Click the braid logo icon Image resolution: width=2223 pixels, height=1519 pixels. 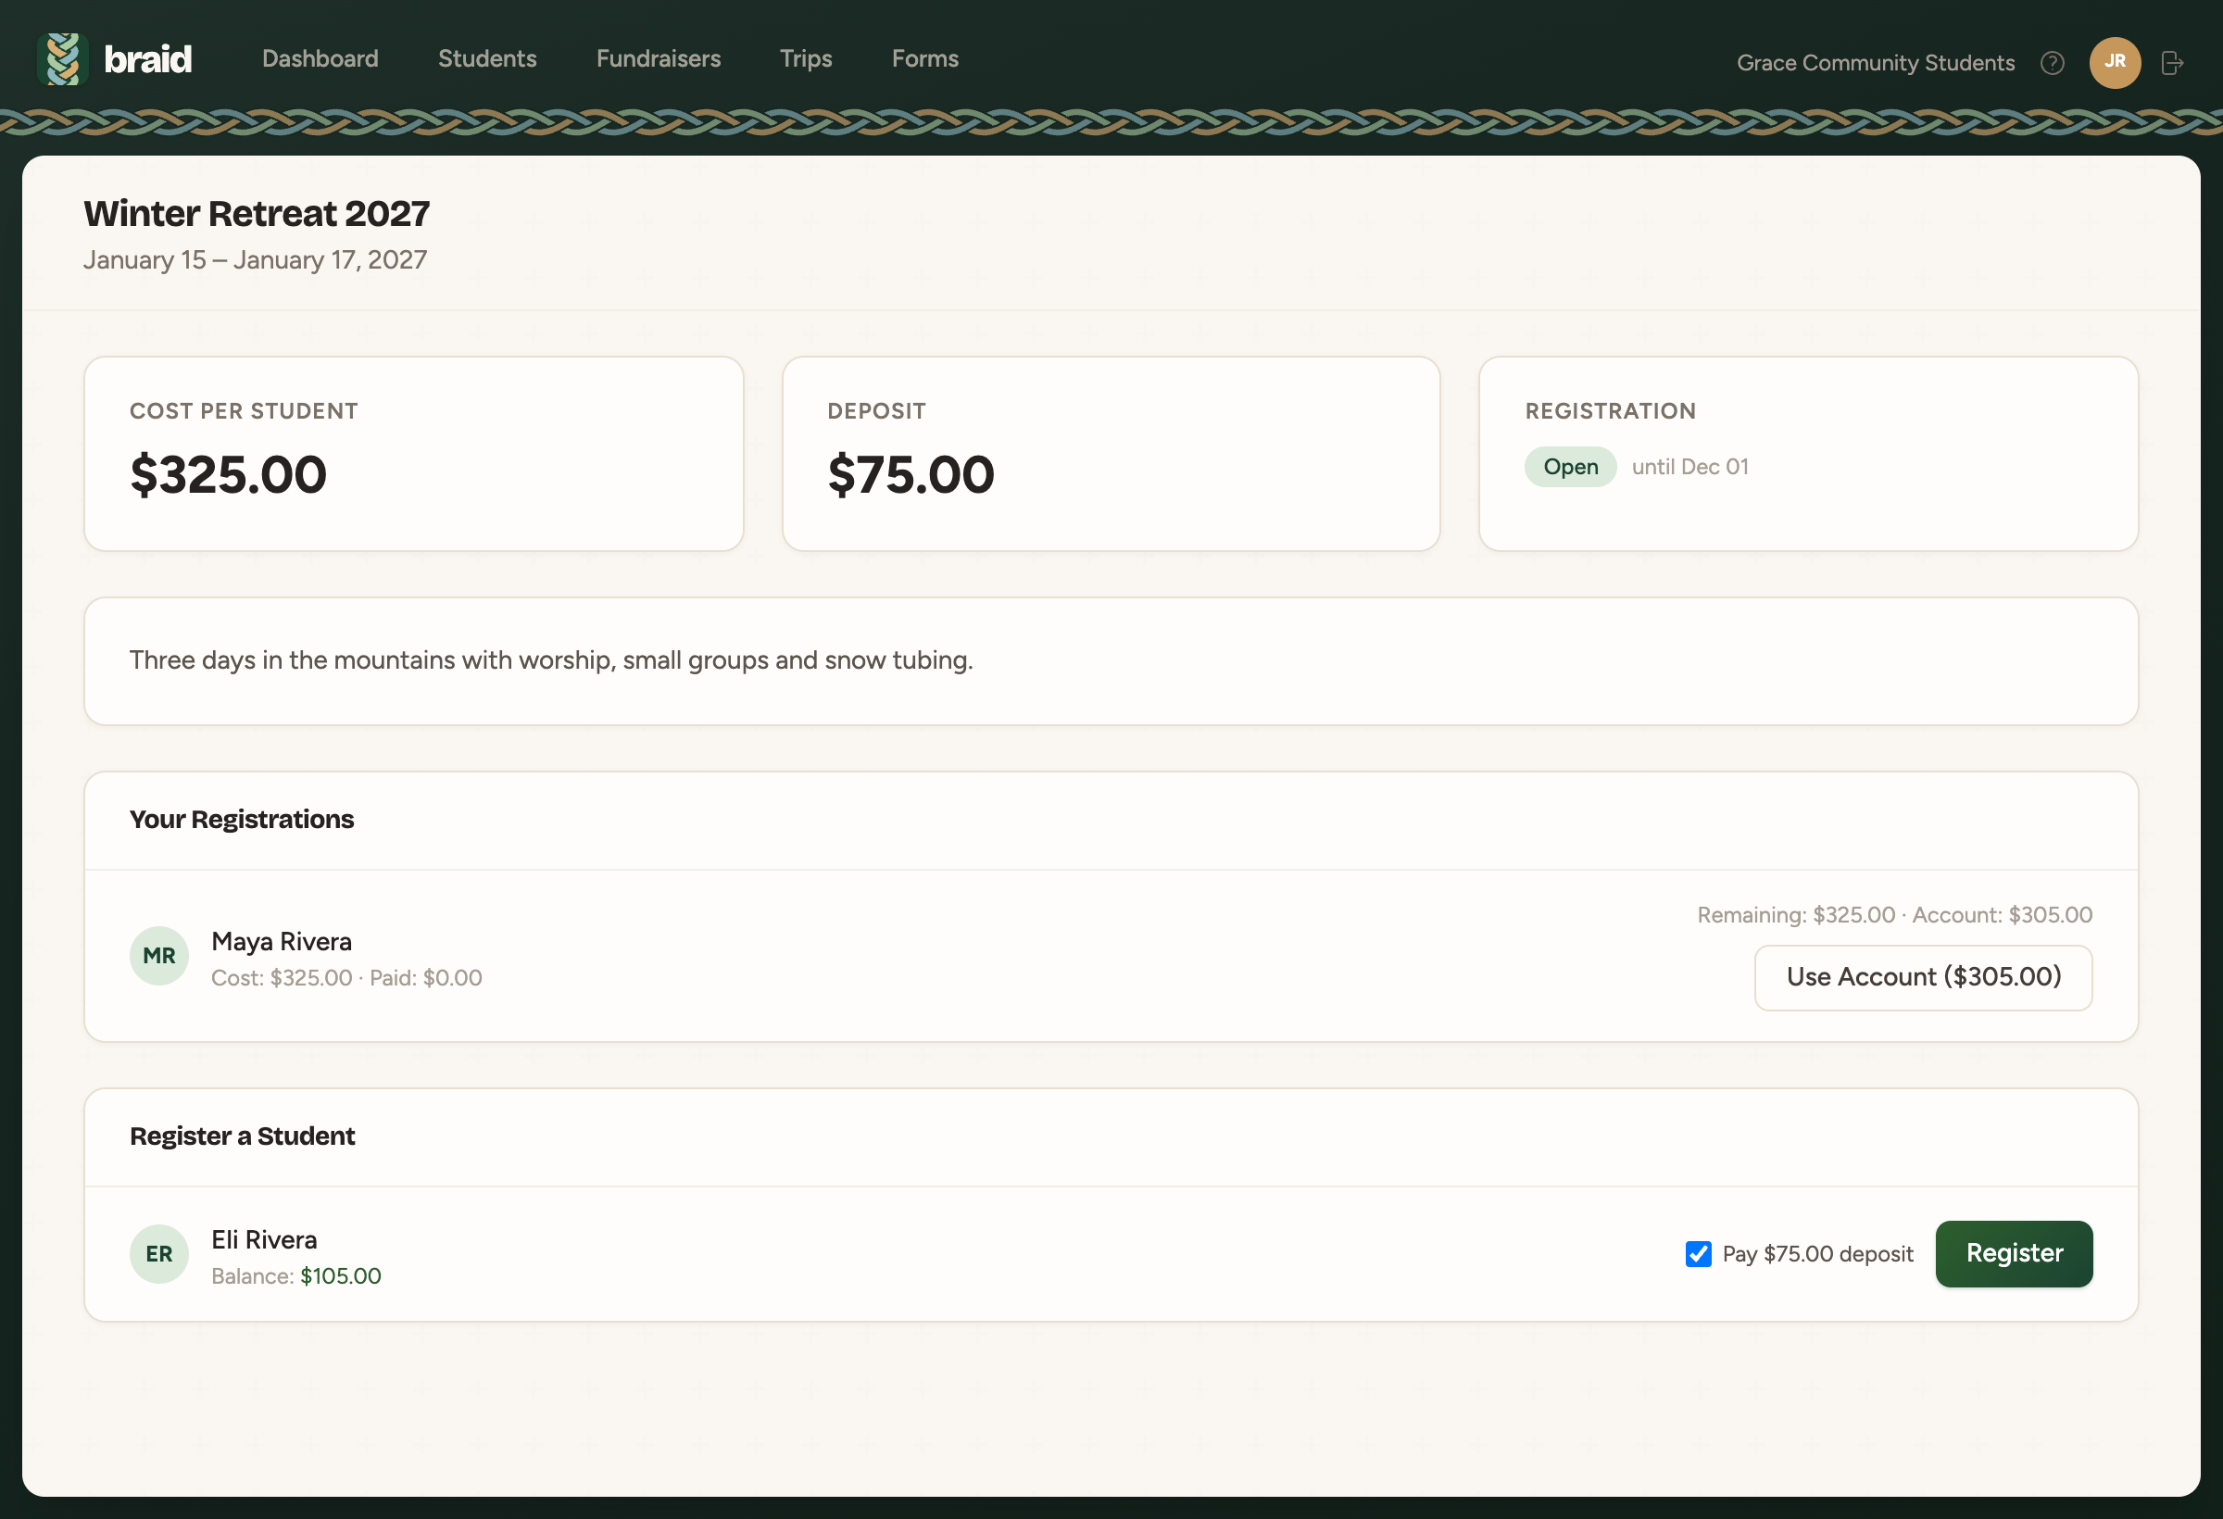click(63, 59)
